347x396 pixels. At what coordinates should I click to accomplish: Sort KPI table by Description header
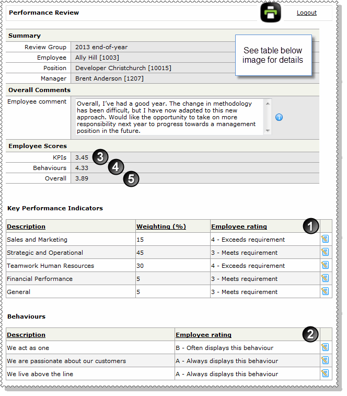[x=26, y=227]
